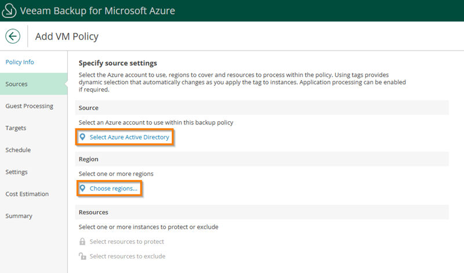Click the pin icon beside Select Azure Active Directory

[x=82, y=137]
